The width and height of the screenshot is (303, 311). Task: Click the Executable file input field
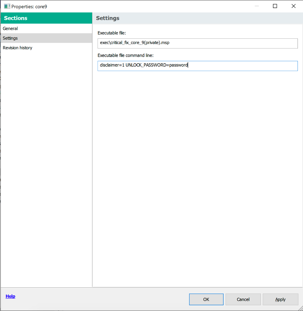tap(198, 43)
